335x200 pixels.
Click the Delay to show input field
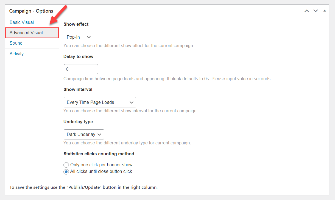pos(81,69)
